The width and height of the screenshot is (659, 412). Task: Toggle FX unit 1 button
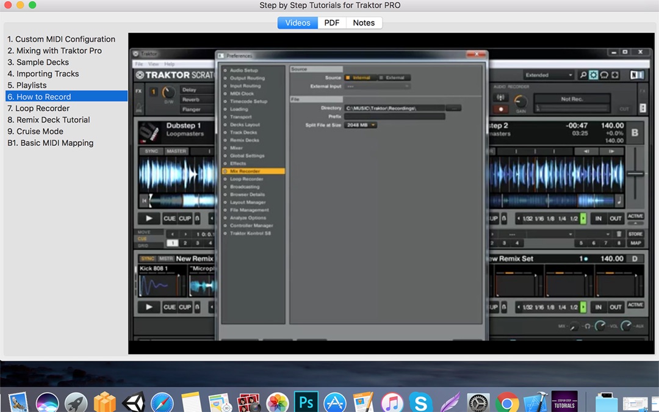point(153,92)
